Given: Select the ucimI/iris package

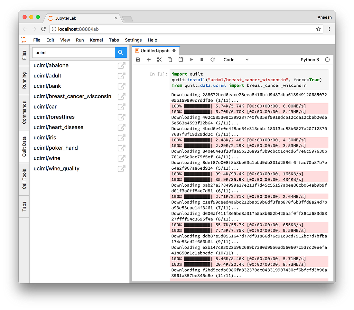Looking at the screenshot, I should [45, 138].
